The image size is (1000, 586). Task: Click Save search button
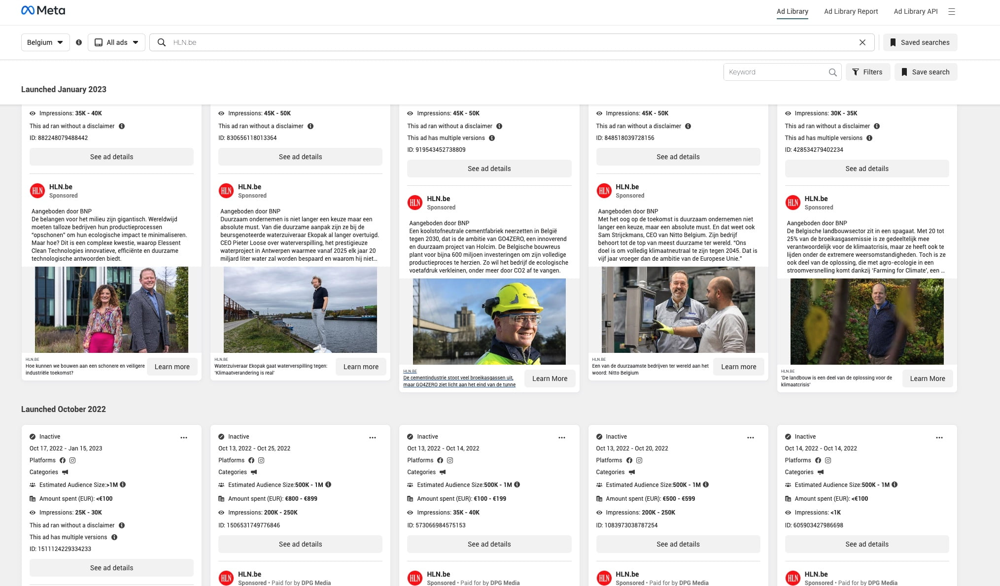(926, 72)
